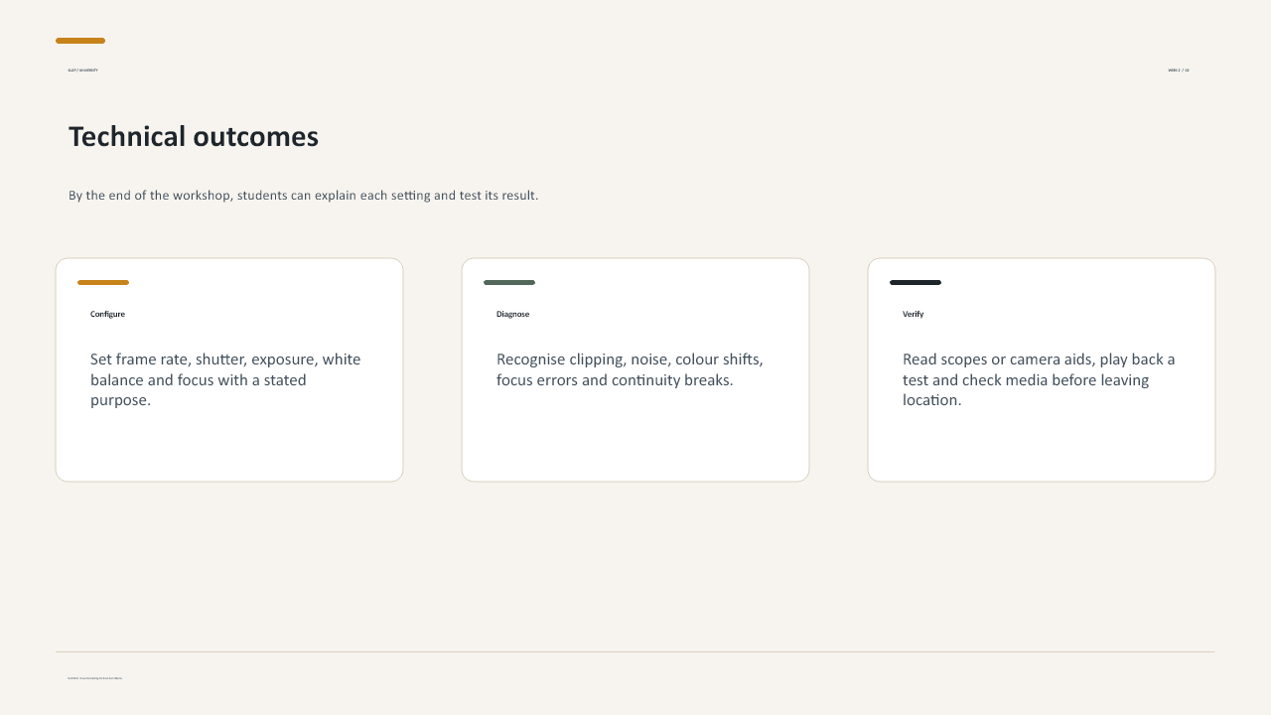Click the orange bar in the Configure card

point(103,282)
